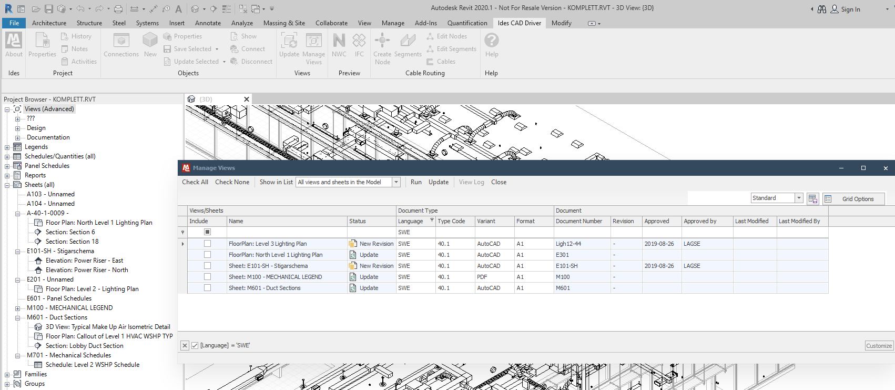
Task: Click the Name filter row field
Action: [x=287, y=232]
